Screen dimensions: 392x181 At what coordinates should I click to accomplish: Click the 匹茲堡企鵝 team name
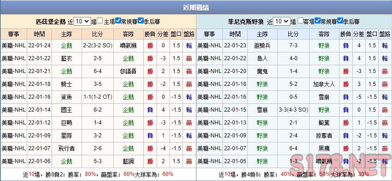tap(51, 22)
